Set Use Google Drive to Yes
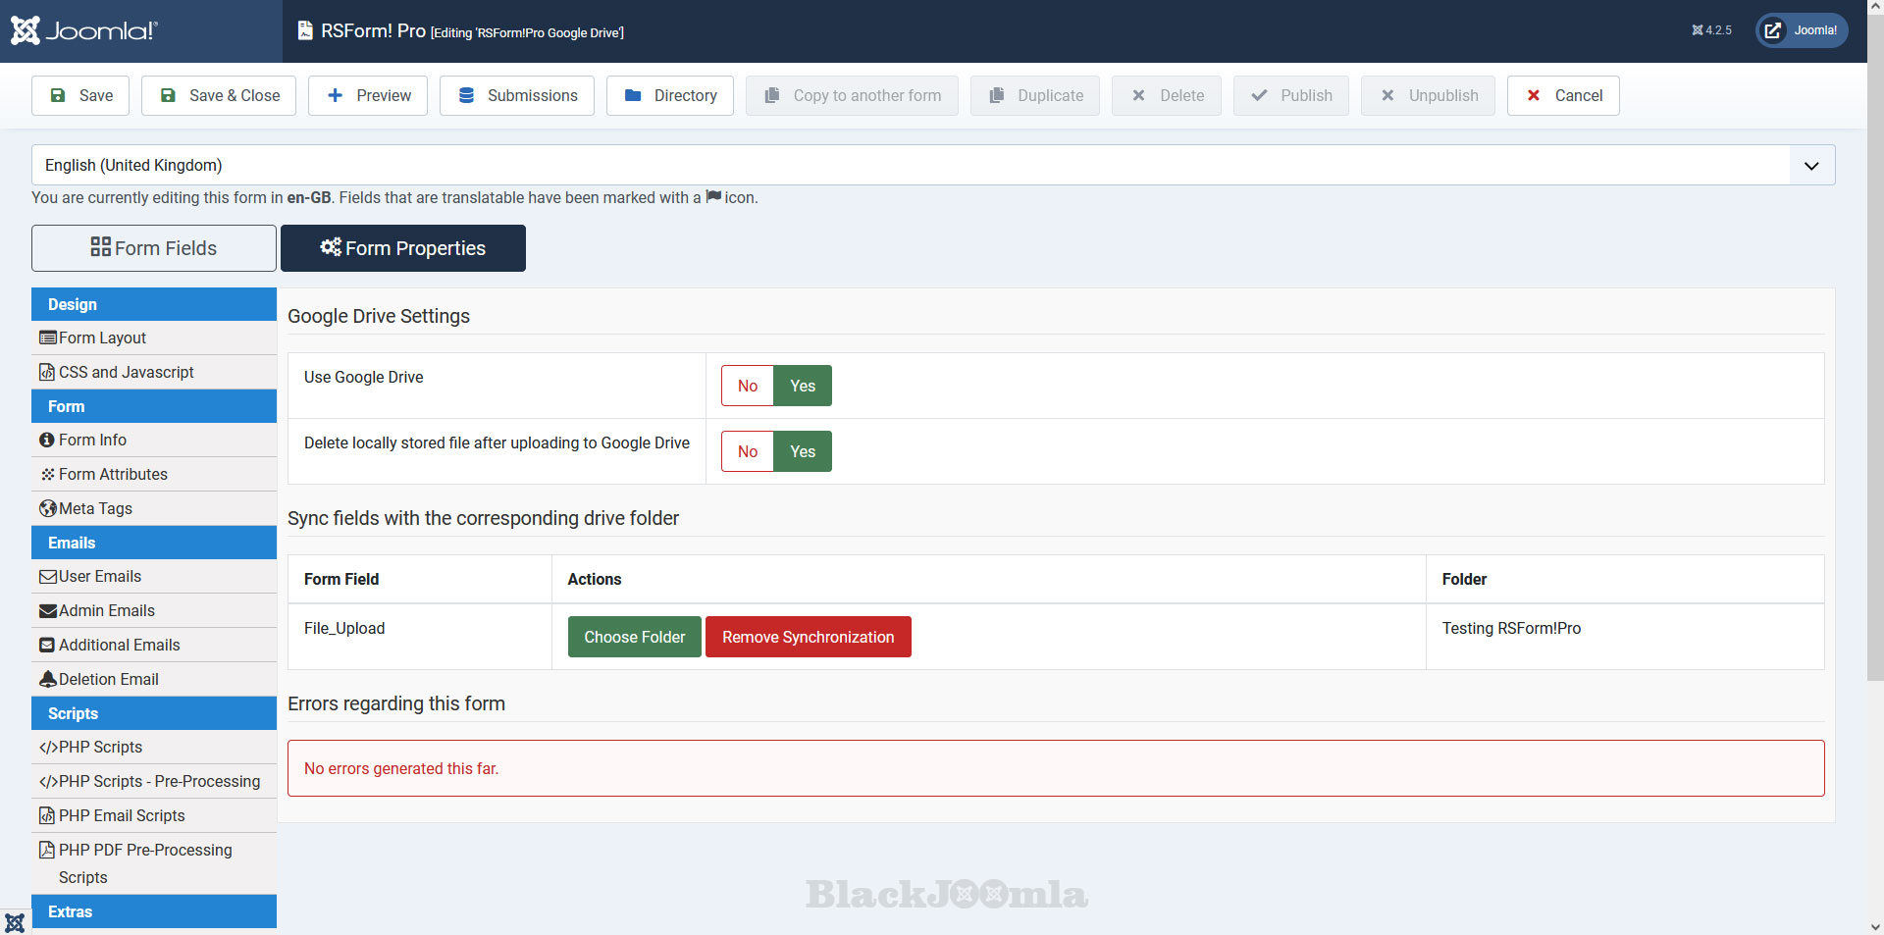Screen dimensions: 1884x935 [802, 386]
